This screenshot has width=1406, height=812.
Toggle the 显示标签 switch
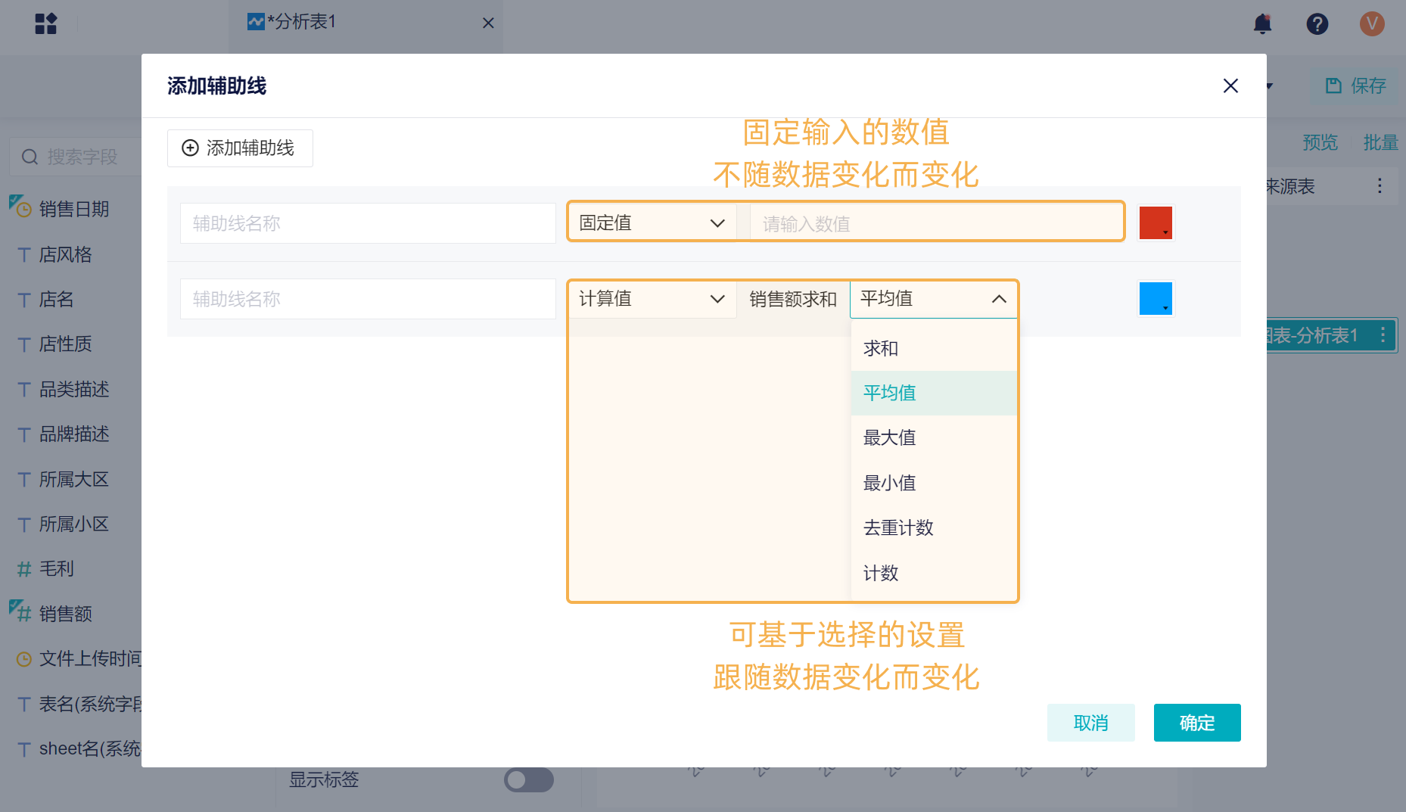(528, 779)
